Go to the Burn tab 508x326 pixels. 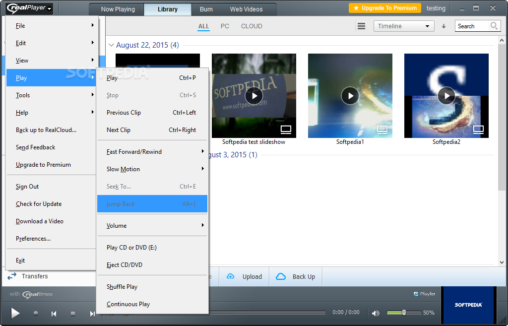[x=206, y=9]
